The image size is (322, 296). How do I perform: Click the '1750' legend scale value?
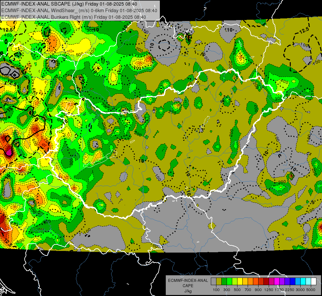coord(280,290)
